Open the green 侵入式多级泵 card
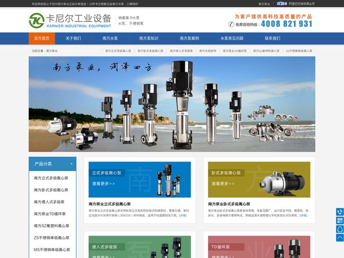The height and width of the screenshot is (258, 344). click(x=140, y=247)
